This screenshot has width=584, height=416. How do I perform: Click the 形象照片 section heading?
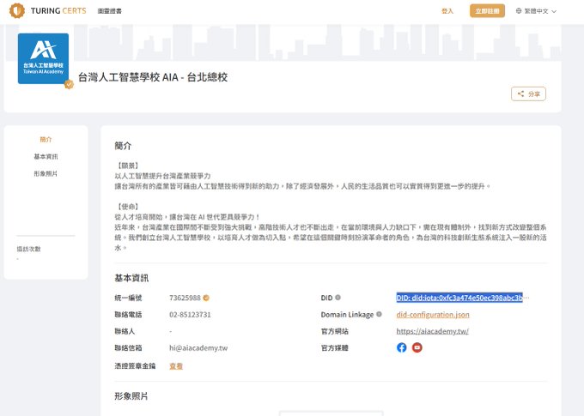pyautogui.click(x=131, y=396)
